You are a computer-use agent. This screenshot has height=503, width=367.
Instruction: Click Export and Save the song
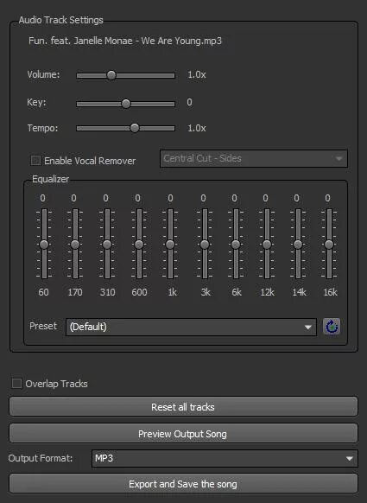(183, 484)
